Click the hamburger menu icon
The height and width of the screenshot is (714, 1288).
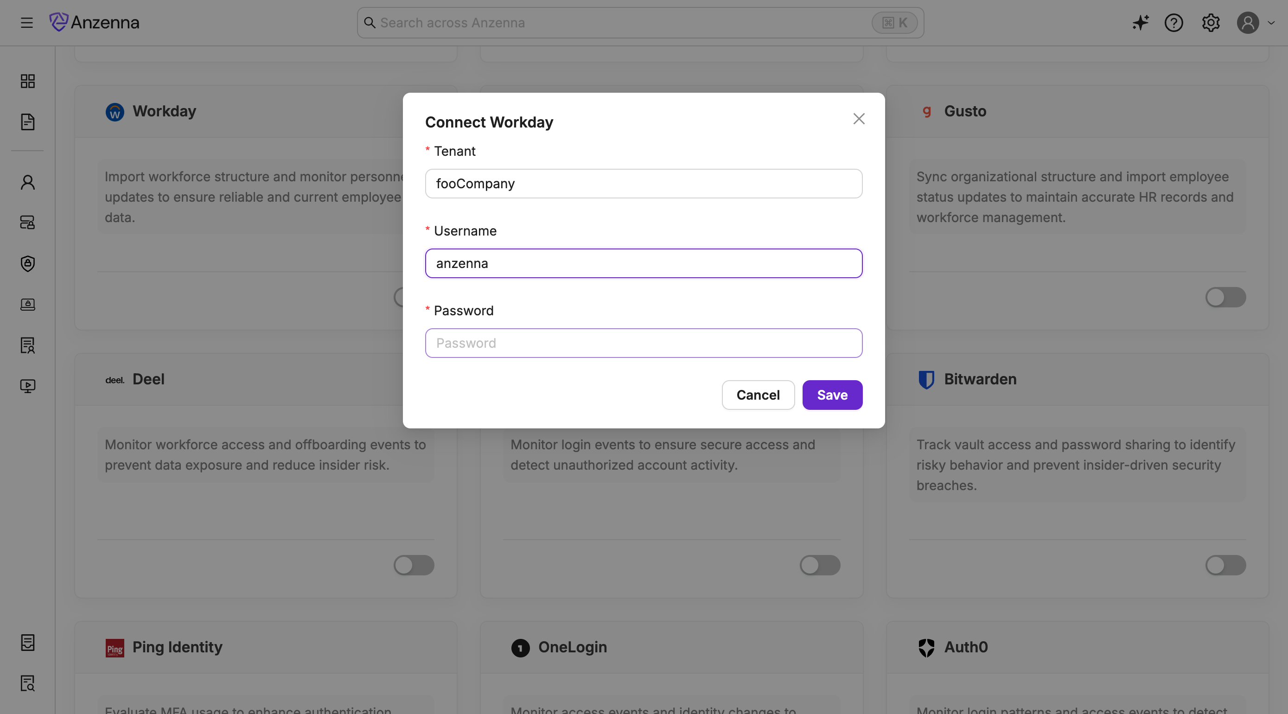(27, 23)
